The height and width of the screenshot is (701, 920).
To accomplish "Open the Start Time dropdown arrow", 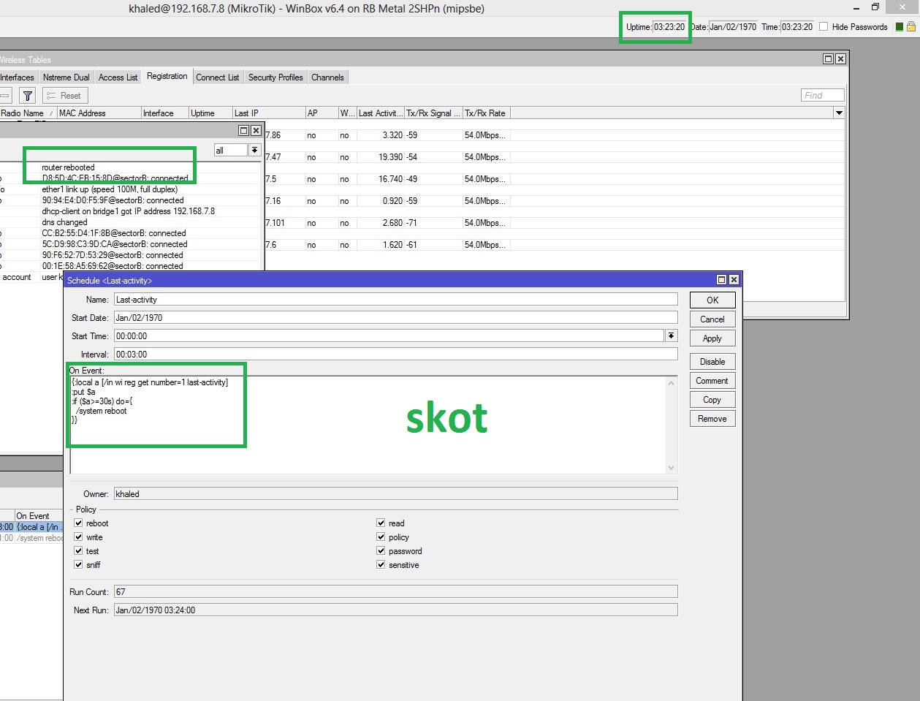I will coord(671,335).
